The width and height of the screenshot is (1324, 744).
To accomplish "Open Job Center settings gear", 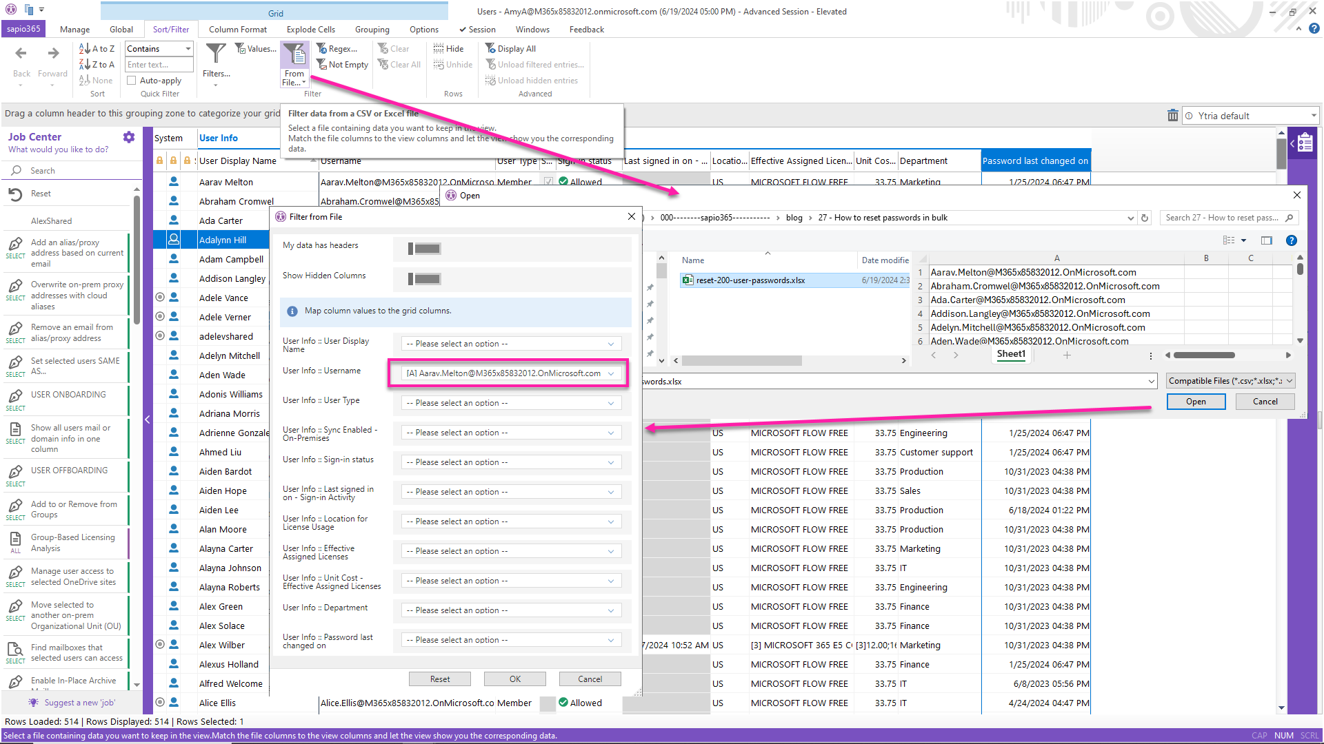I will coord(129,137).
